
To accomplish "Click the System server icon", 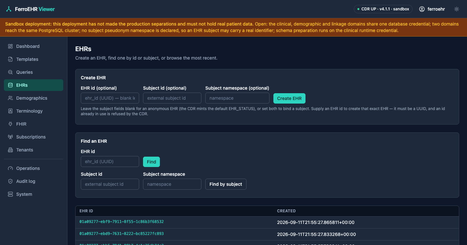I will point(10,194).
